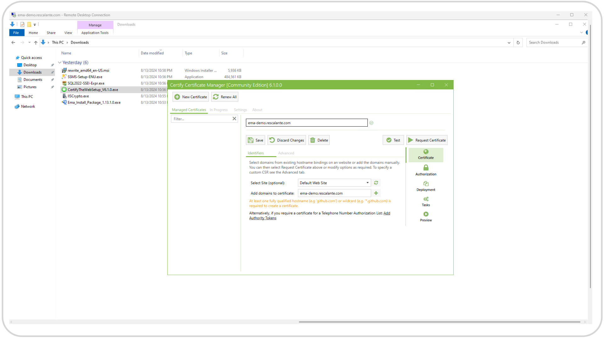Select This PC in navigation pane
The height and width of the screenshot is (340, 604).
(27, 97)
